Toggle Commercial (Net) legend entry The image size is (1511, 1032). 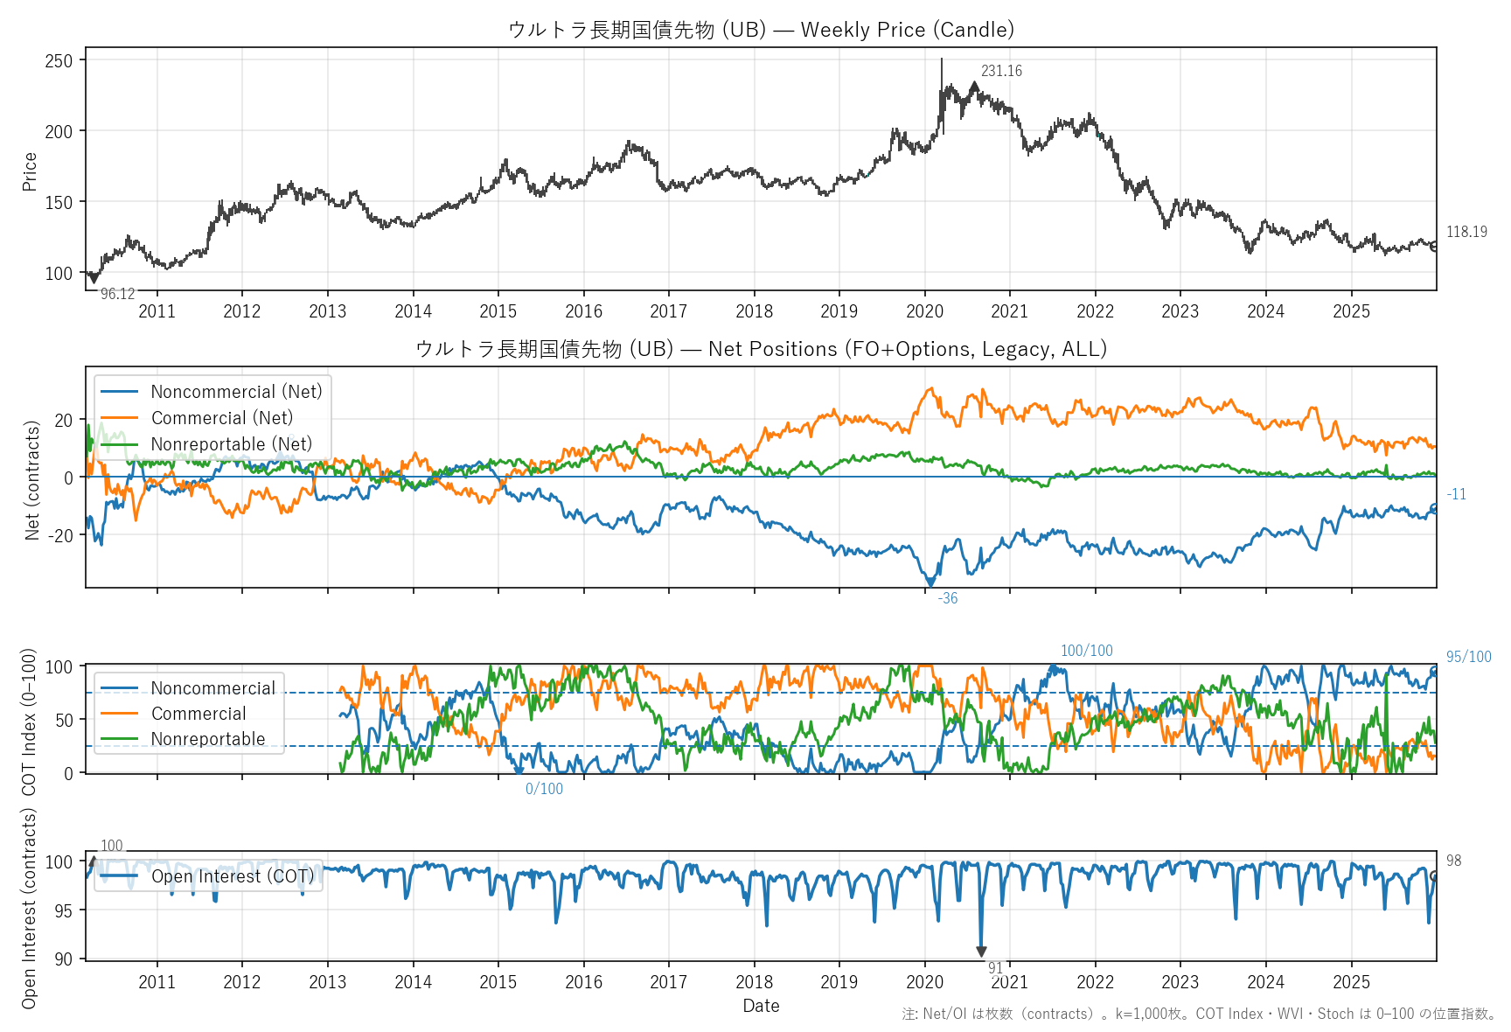tap(222, 418)
